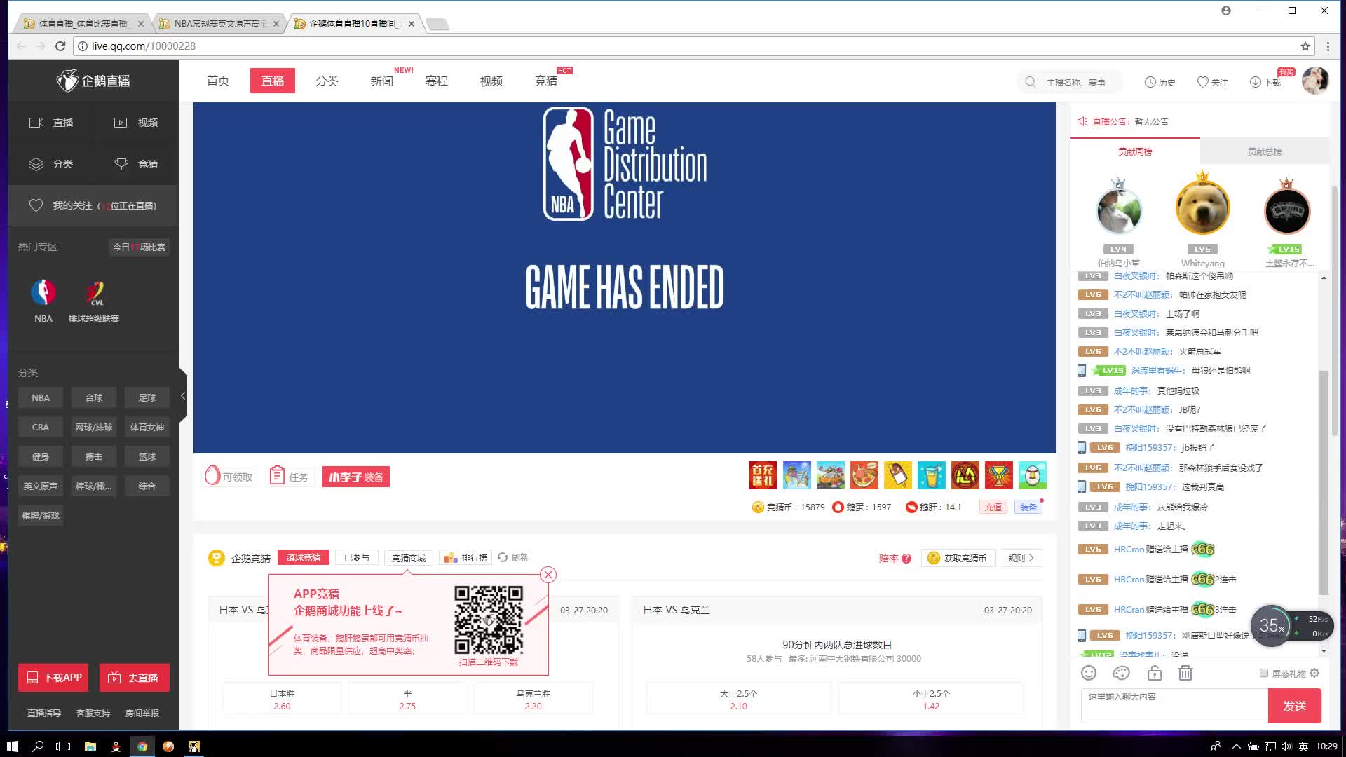Collapse the left sidebar arrow handle

pyautogui.click(x=183, y=396)
